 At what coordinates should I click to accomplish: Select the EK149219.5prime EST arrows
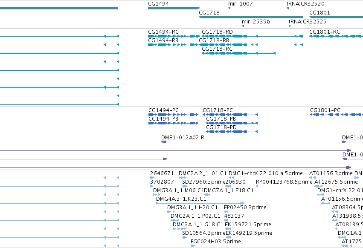pos(228,238)
